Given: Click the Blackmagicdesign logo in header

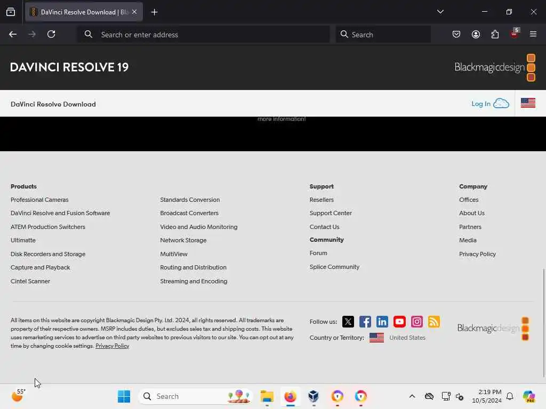Looking at the screenshot, I should (x=495, y=67).
